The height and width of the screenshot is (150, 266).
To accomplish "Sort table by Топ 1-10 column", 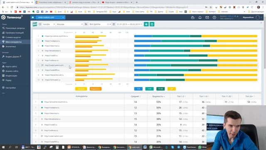I will (204, 96).
